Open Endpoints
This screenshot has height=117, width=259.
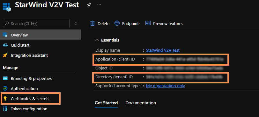pyautogui.click(x=131, y=24)
